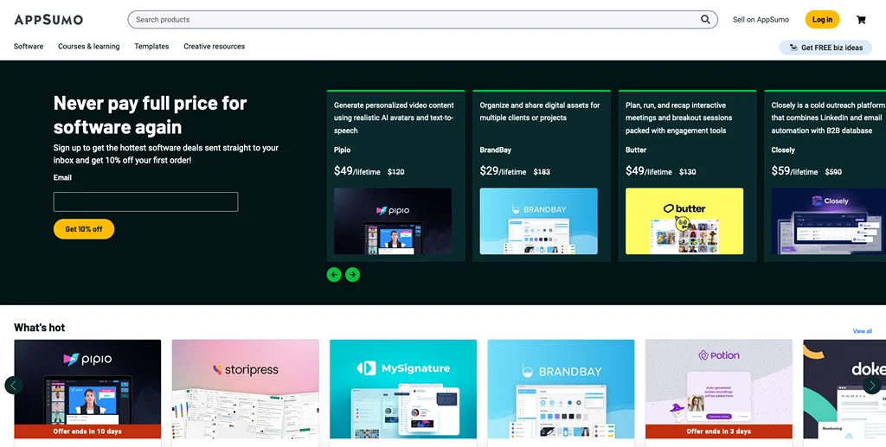
Task: Click the Closely deal name text
Action: click(x=783, y=150)
